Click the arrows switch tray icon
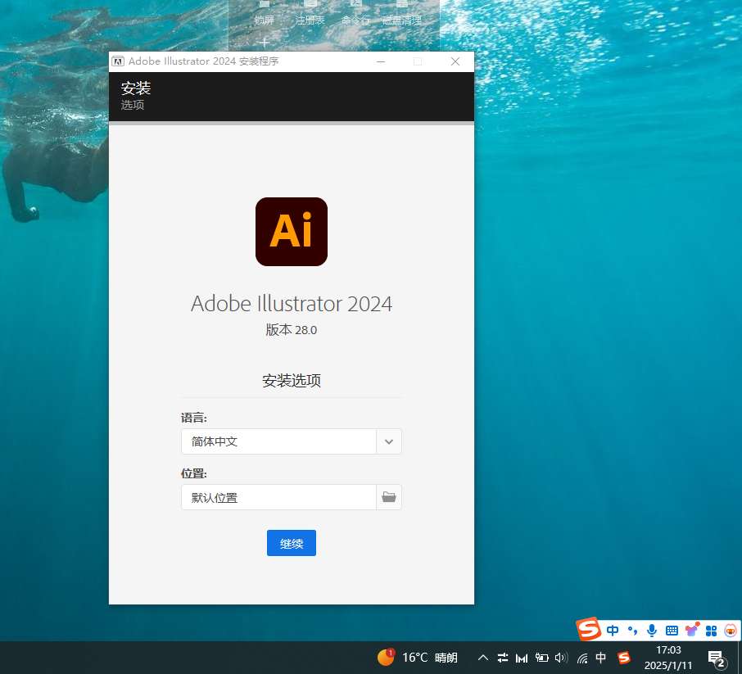The height and width of the screenshot is (674, 742). point(503,658)
